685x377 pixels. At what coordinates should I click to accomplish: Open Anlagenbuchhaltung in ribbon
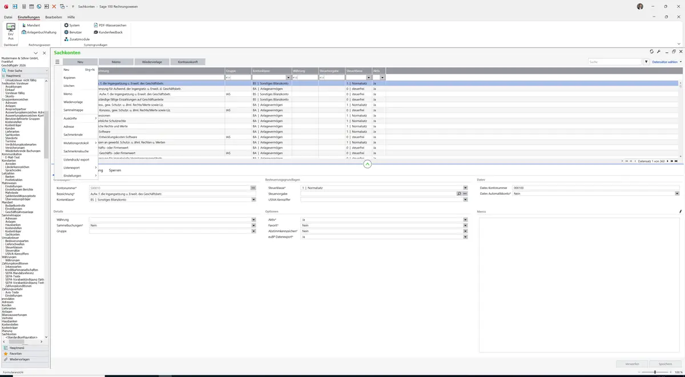tap(39, 32)
